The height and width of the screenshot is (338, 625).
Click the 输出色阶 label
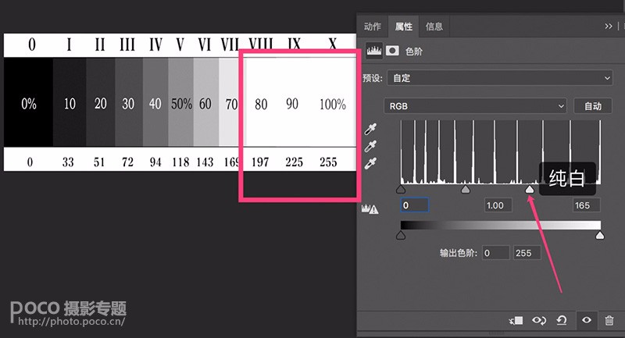pyautogui.click(x=458, y=253)
